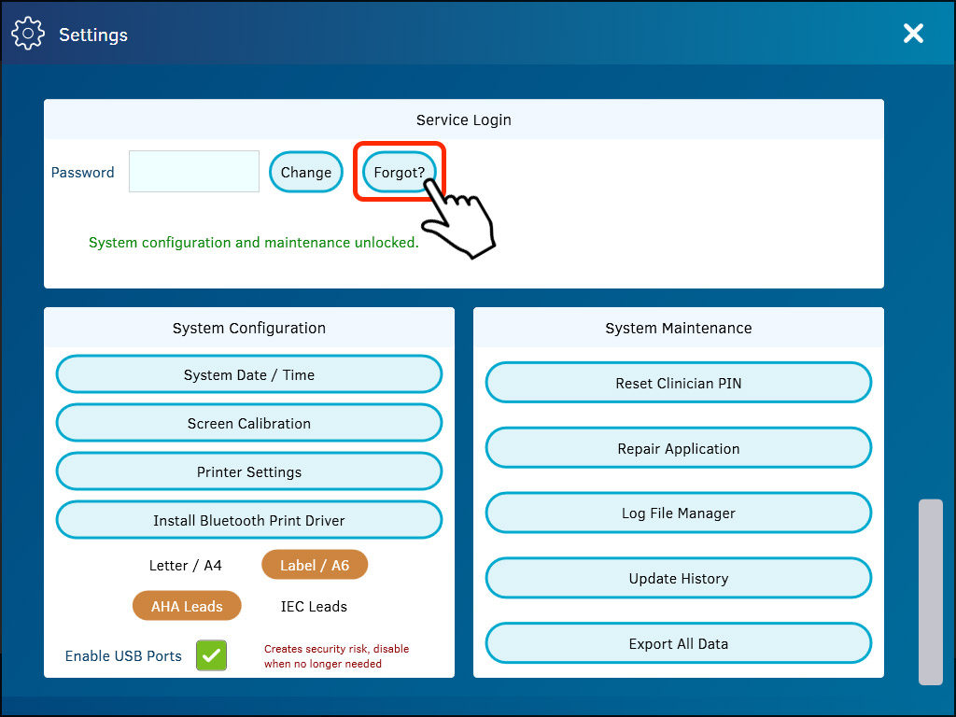Open the Log File Manager
This screenshot has height=717, width=956.
(x=678, y=513)
